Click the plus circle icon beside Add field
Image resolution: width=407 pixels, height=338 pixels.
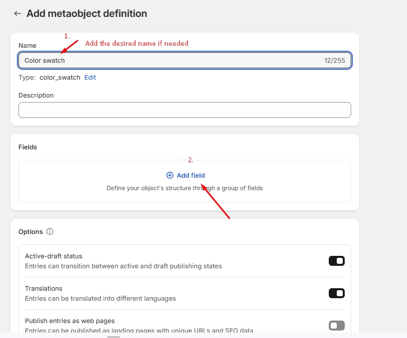tap(170, 175)
